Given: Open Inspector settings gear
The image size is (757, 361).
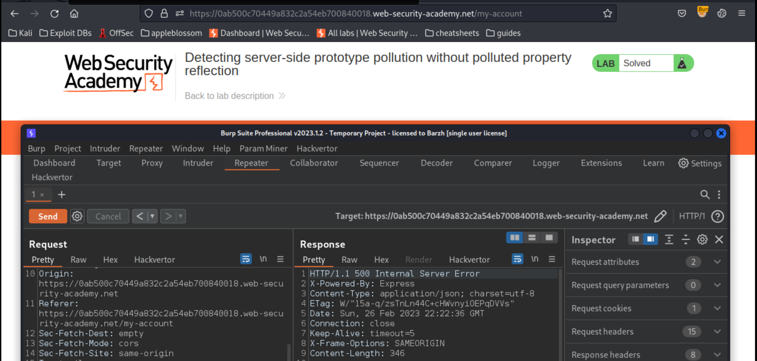Looking at the screenshot, I should 702,239.
